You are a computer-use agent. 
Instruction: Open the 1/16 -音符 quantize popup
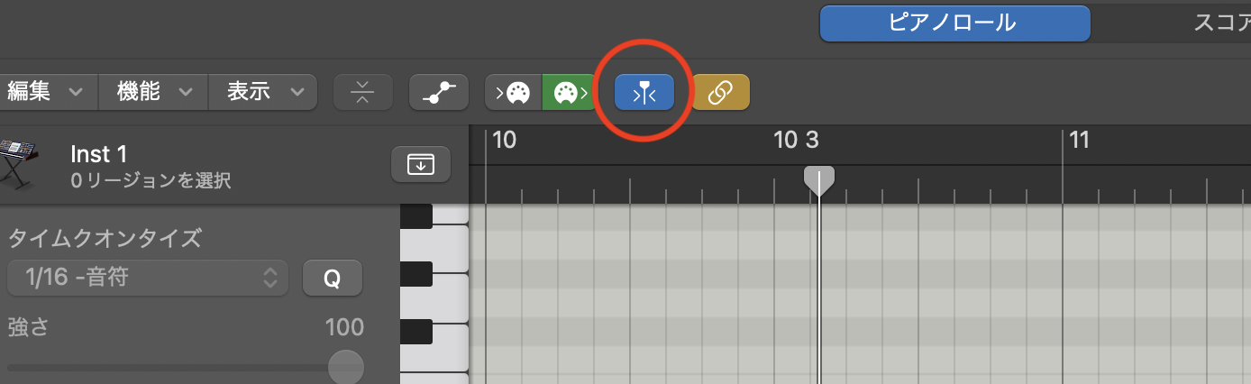pyautogui.click(x=147, y=278)
